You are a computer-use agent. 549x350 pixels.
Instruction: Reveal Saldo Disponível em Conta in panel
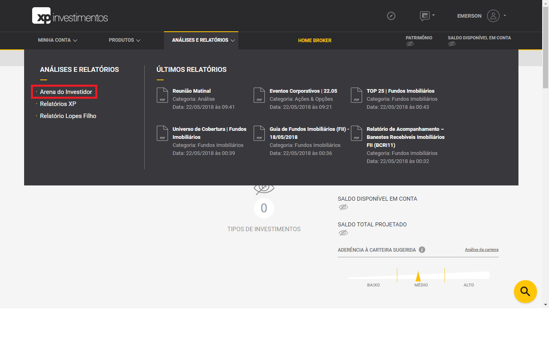pos(343,207)
